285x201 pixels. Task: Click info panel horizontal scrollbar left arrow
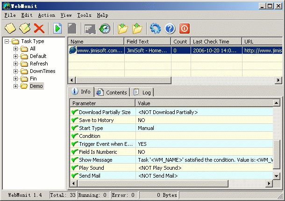pyautogui.click(x=74, y=183)
